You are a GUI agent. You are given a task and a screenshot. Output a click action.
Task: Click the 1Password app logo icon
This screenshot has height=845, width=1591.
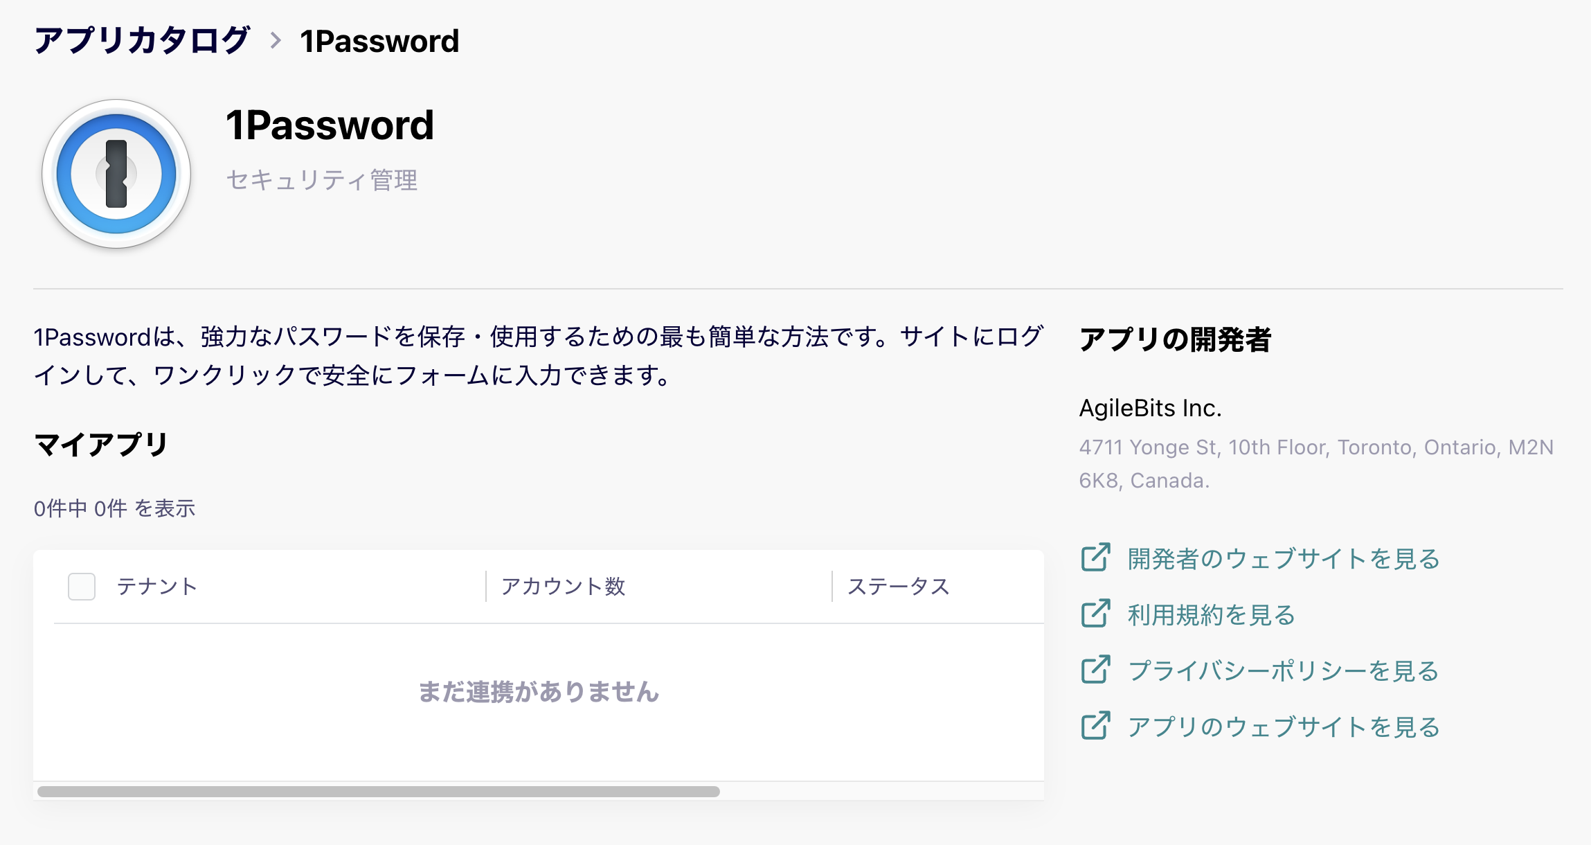pos(116,174)
